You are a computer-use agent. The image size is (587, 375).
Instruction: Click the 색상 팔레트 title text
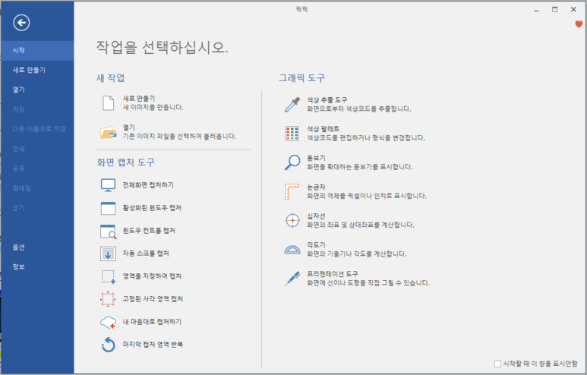pos(323,129)
